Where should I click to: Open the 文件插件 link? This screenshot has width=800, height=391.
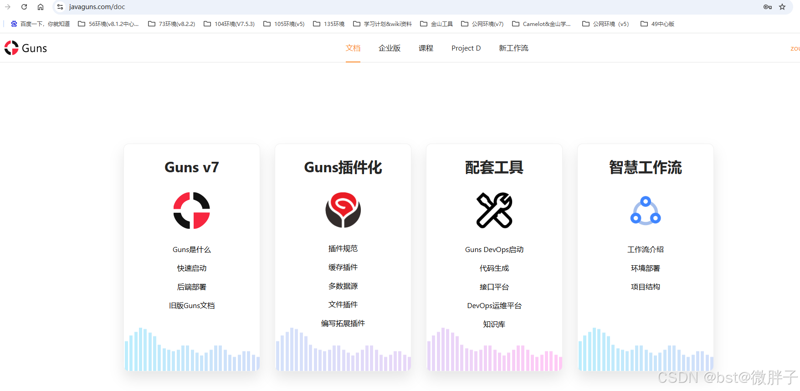(x=343, y=305)
